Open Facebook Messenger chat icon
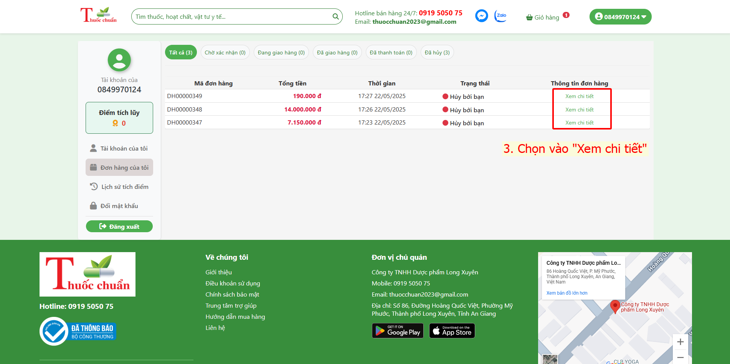The height and width of the screenshot is (364, 730). pyautogui.click(x=481, y=16)
